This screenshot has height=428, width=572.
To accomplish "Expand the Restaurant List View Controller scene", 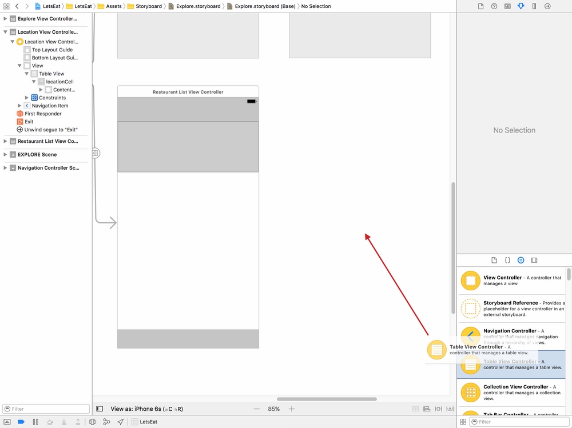I will click(x=5, y=141).
